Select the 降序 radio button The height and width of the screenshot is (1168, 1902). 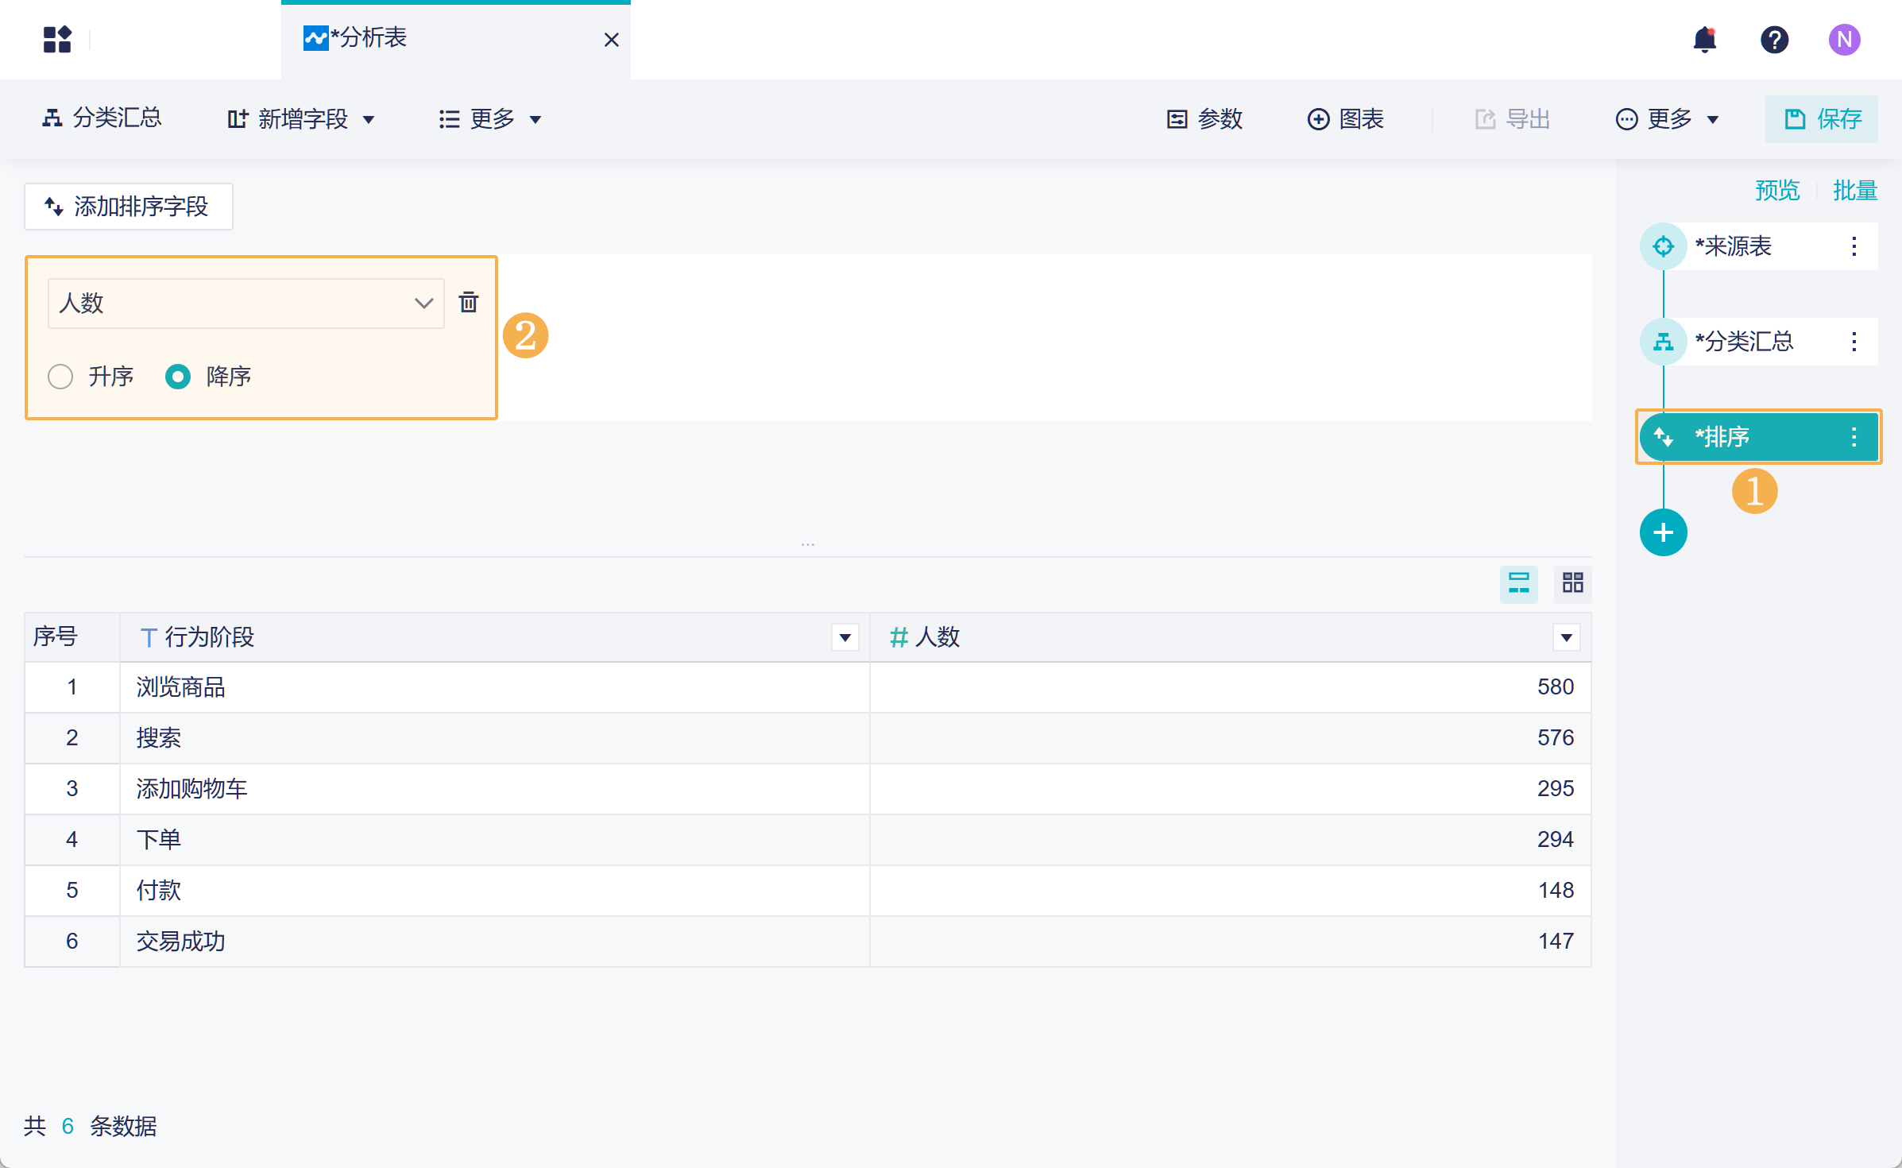pos(178,377)
